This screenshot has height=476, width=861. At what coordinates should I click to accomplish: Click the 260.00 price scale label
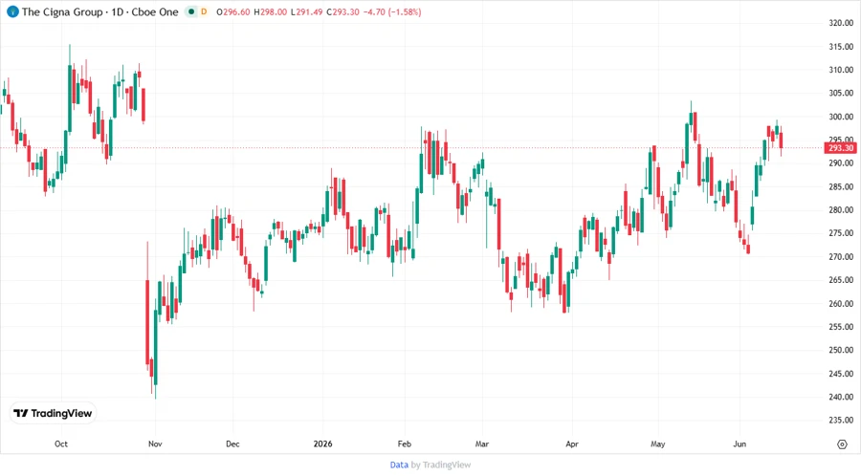[x=841, y=303]
